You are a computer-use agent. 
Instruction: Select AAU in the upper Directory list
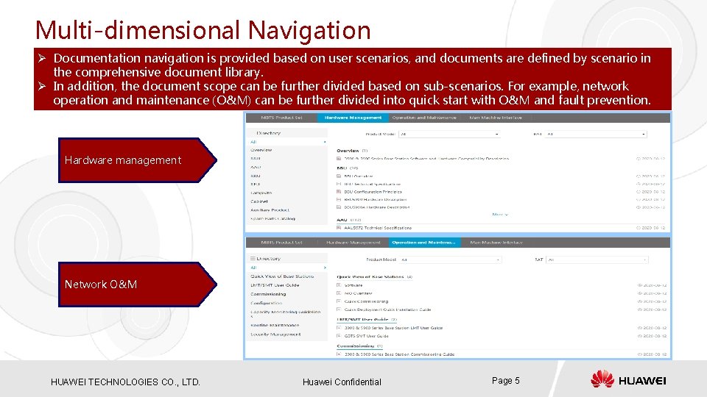tap(256, 167)
